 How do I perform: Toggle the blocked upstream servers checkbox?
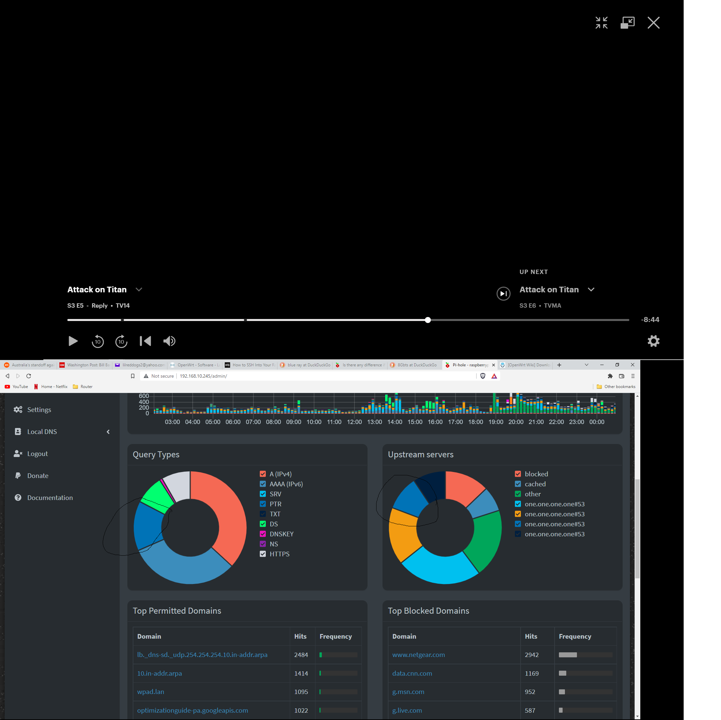pos(518,474)
